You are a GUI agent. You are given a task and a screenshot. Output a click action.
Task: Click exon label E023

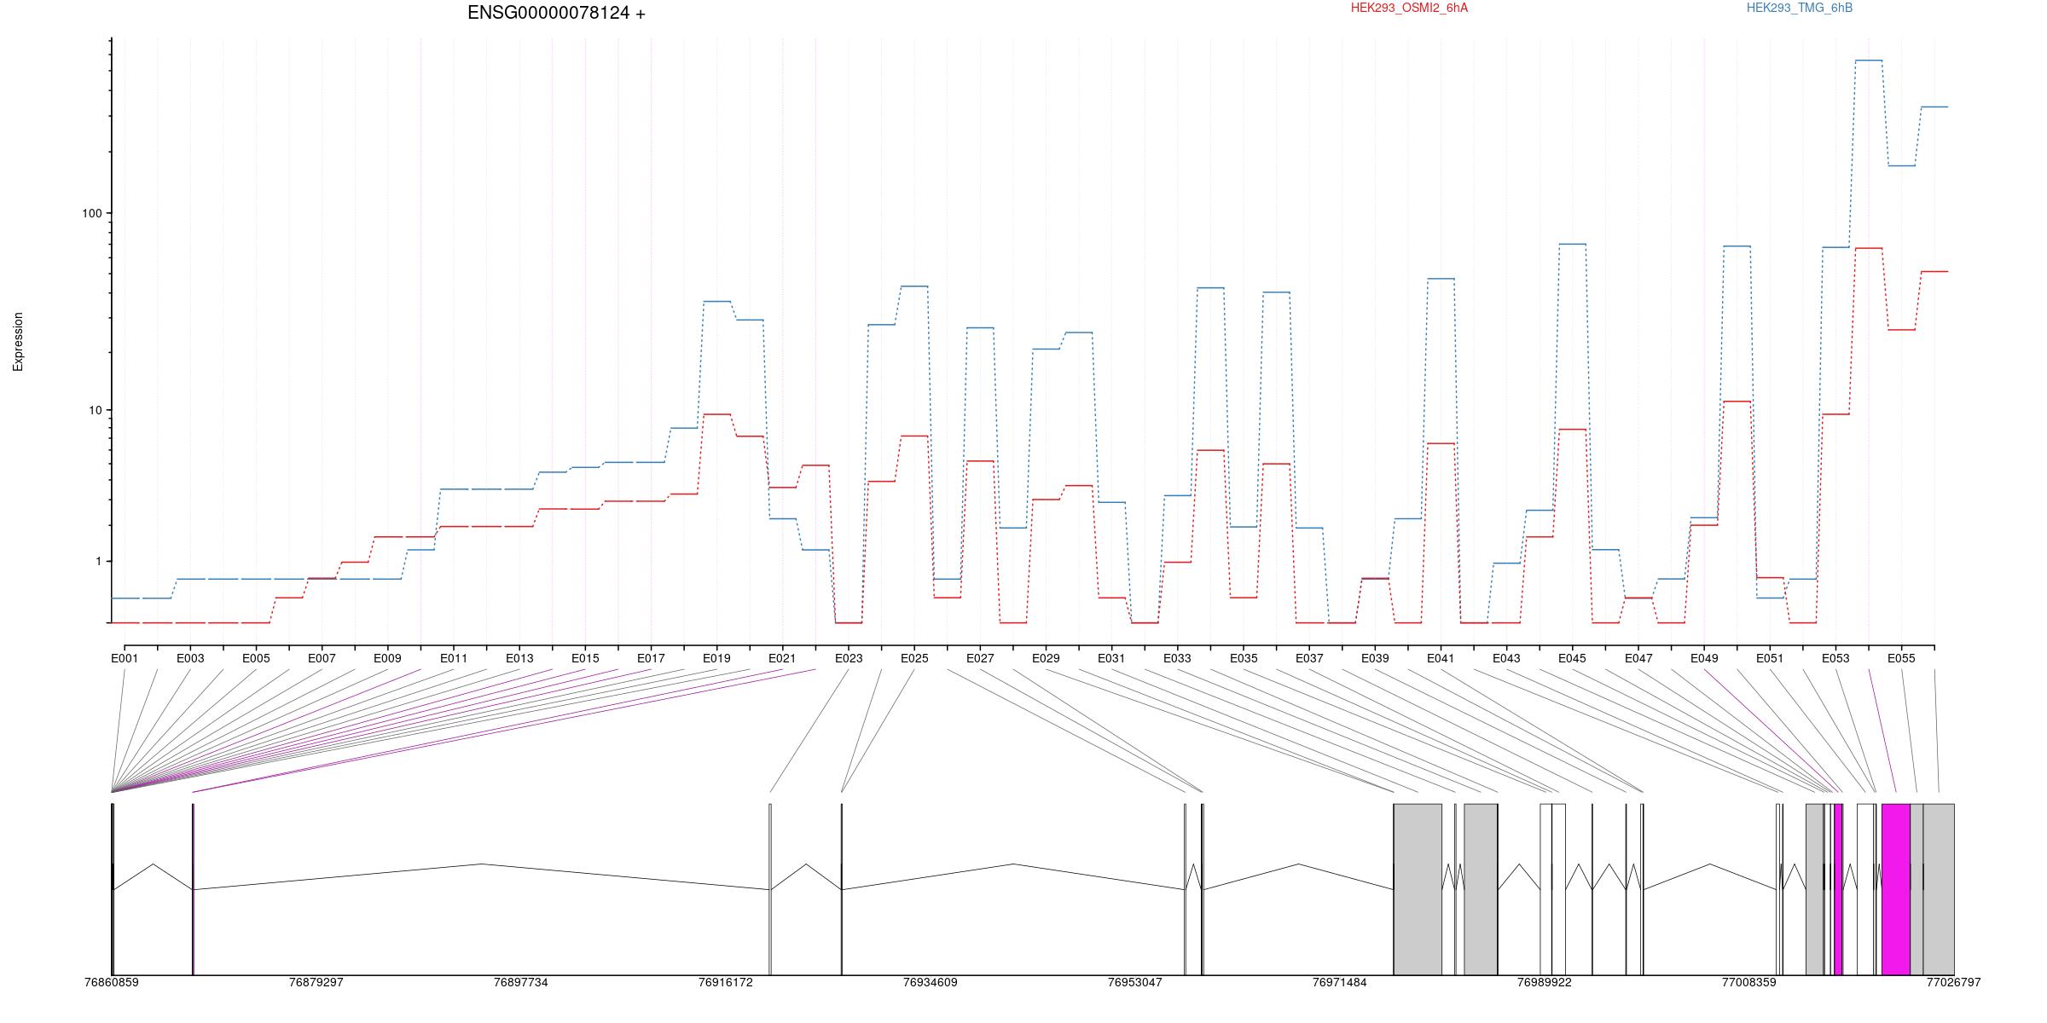(x=849, y=658)
